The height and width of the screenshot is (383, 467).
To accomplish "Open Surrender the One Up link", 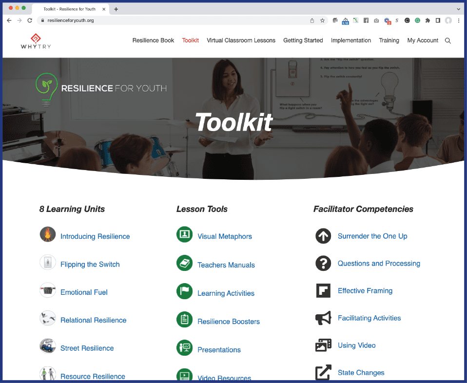I will pyautogui.click(x=372, y=236).
